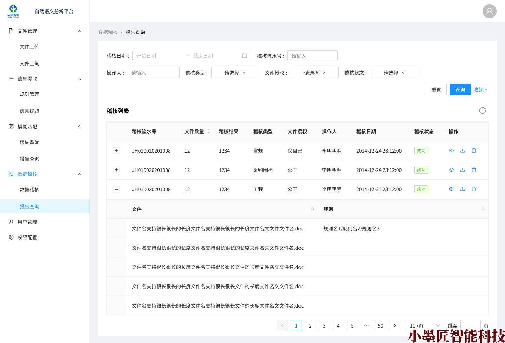Viewport: 505px width, 343px height.
Task: Open the 稽核状态 dropdown
Action: [x=394, y=73]
